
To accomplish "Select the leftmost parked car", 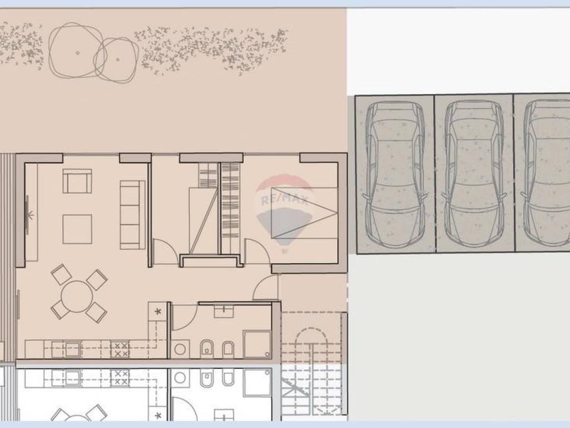I will [395, 174].
